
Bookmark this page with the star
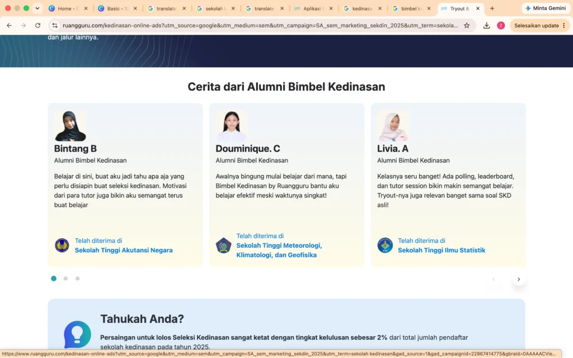[x=467, y=26]
